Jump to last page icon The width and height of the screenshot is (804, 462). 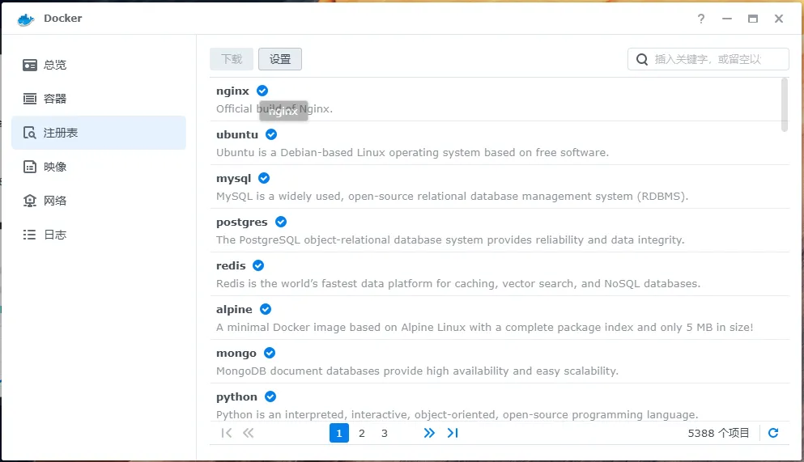coord(453,434)
